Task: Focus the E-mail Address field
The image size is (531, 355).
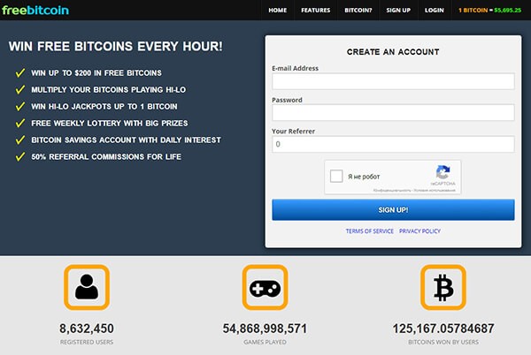Action: click(x=393, y=81)
